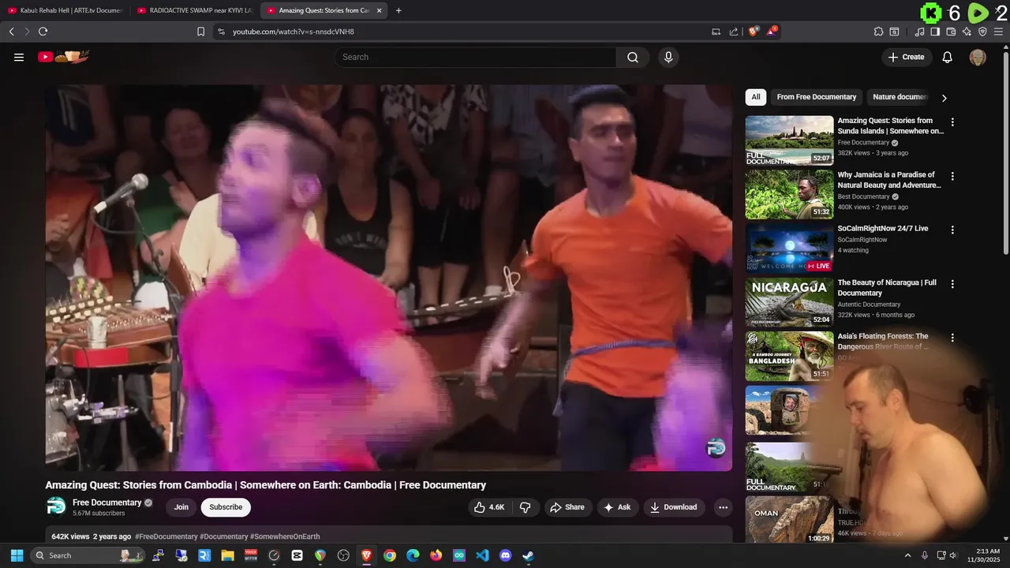
Task: Open the SoCalmRightNow 24/7 Live thumbnail
Action: click(789, 248)
